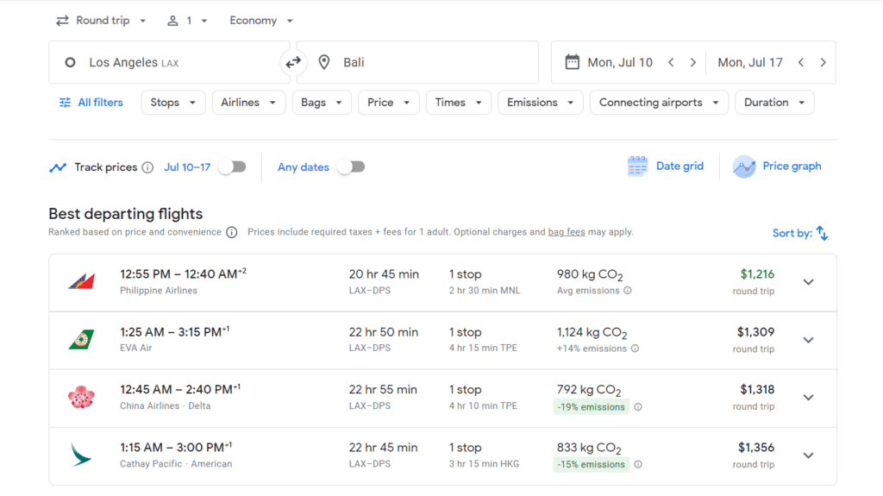Click the EVA Air logo

[82, 339]
